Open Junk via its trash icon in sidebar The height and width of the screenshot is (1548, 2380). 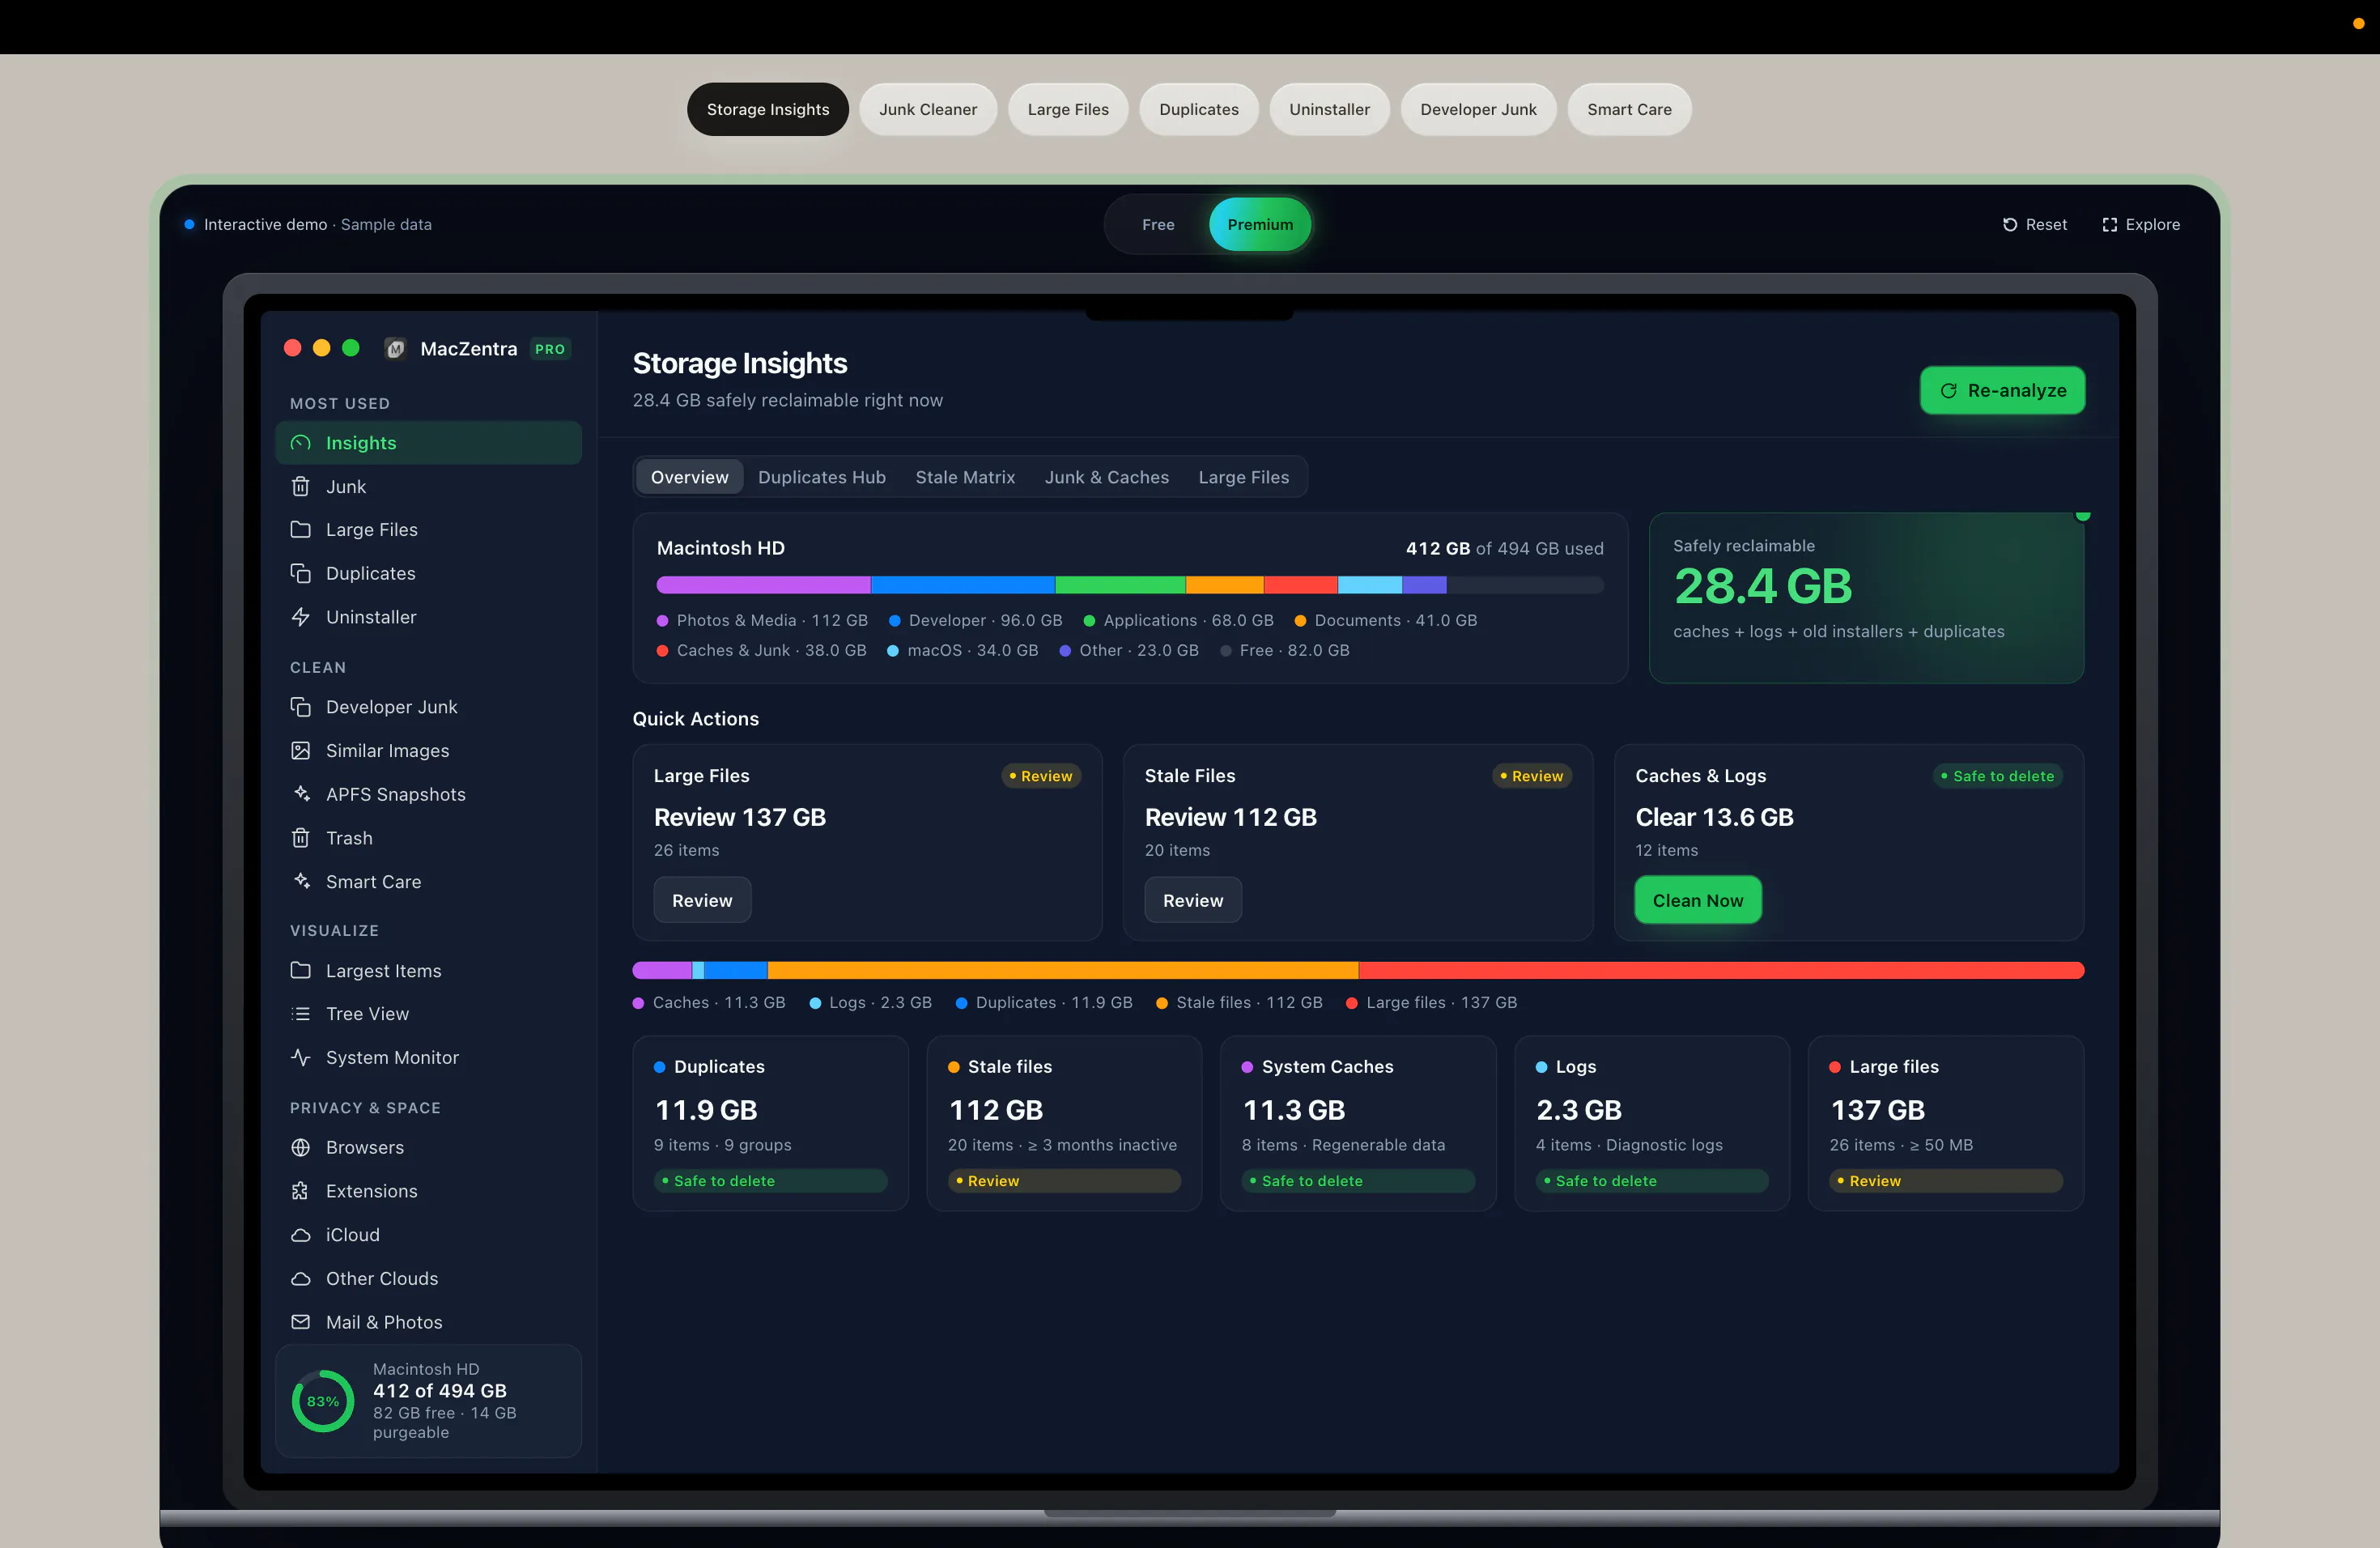300,486
